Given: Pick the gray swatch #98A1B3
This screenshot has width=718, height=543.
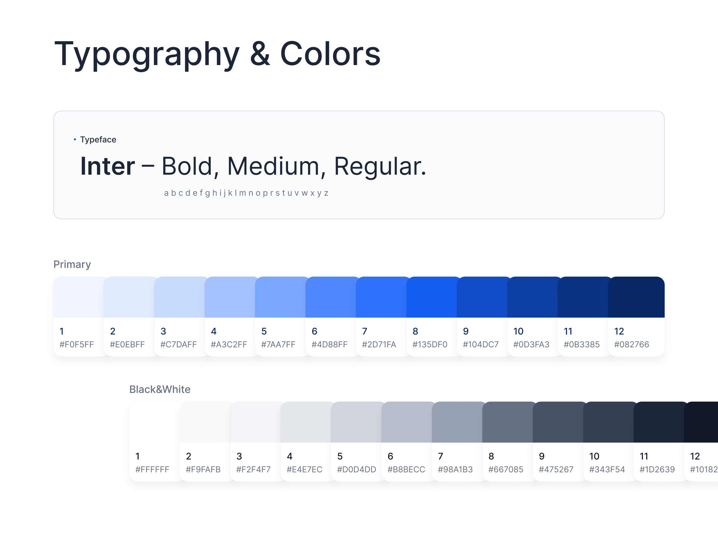Looking at the screenshot, I should (457, 422).
